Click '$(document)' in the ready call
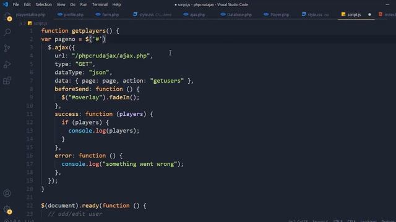 tap(60, 205)
